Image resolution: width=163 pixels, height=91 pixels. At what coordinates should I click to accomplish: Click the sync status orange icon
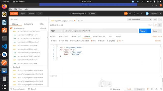pos(126,13)
